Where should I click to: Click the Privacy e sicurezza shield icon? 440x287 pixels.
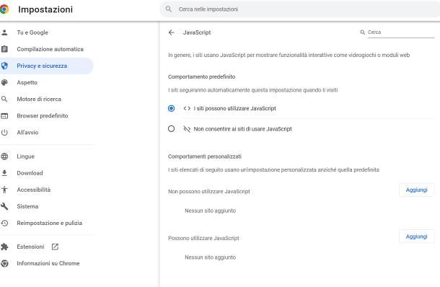[4, 66]
